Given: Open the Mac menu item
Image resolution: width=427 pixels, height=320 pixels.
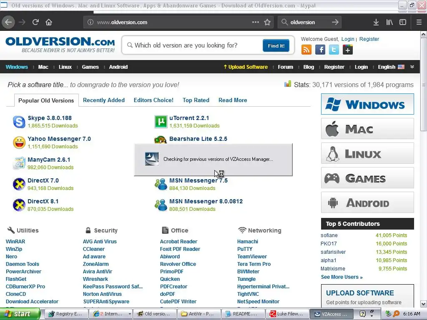Looking at the screenshot, I should (x=43, y=67).
